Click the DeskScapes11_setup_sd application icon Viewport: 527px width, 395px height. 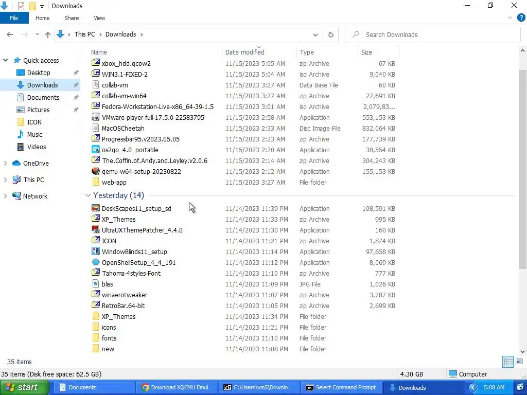coord(96,208)
